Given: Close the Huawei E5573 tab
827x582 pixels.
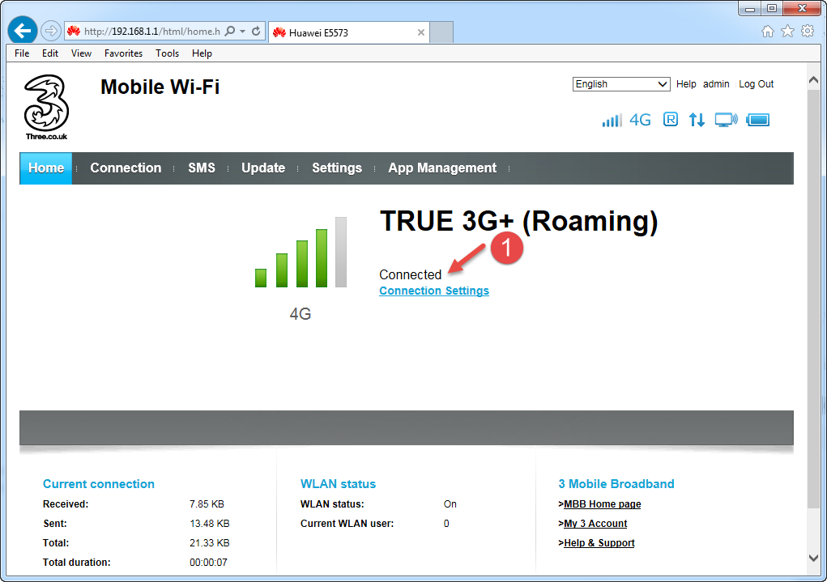Looking at the screenshot, I should pos(421,32).
